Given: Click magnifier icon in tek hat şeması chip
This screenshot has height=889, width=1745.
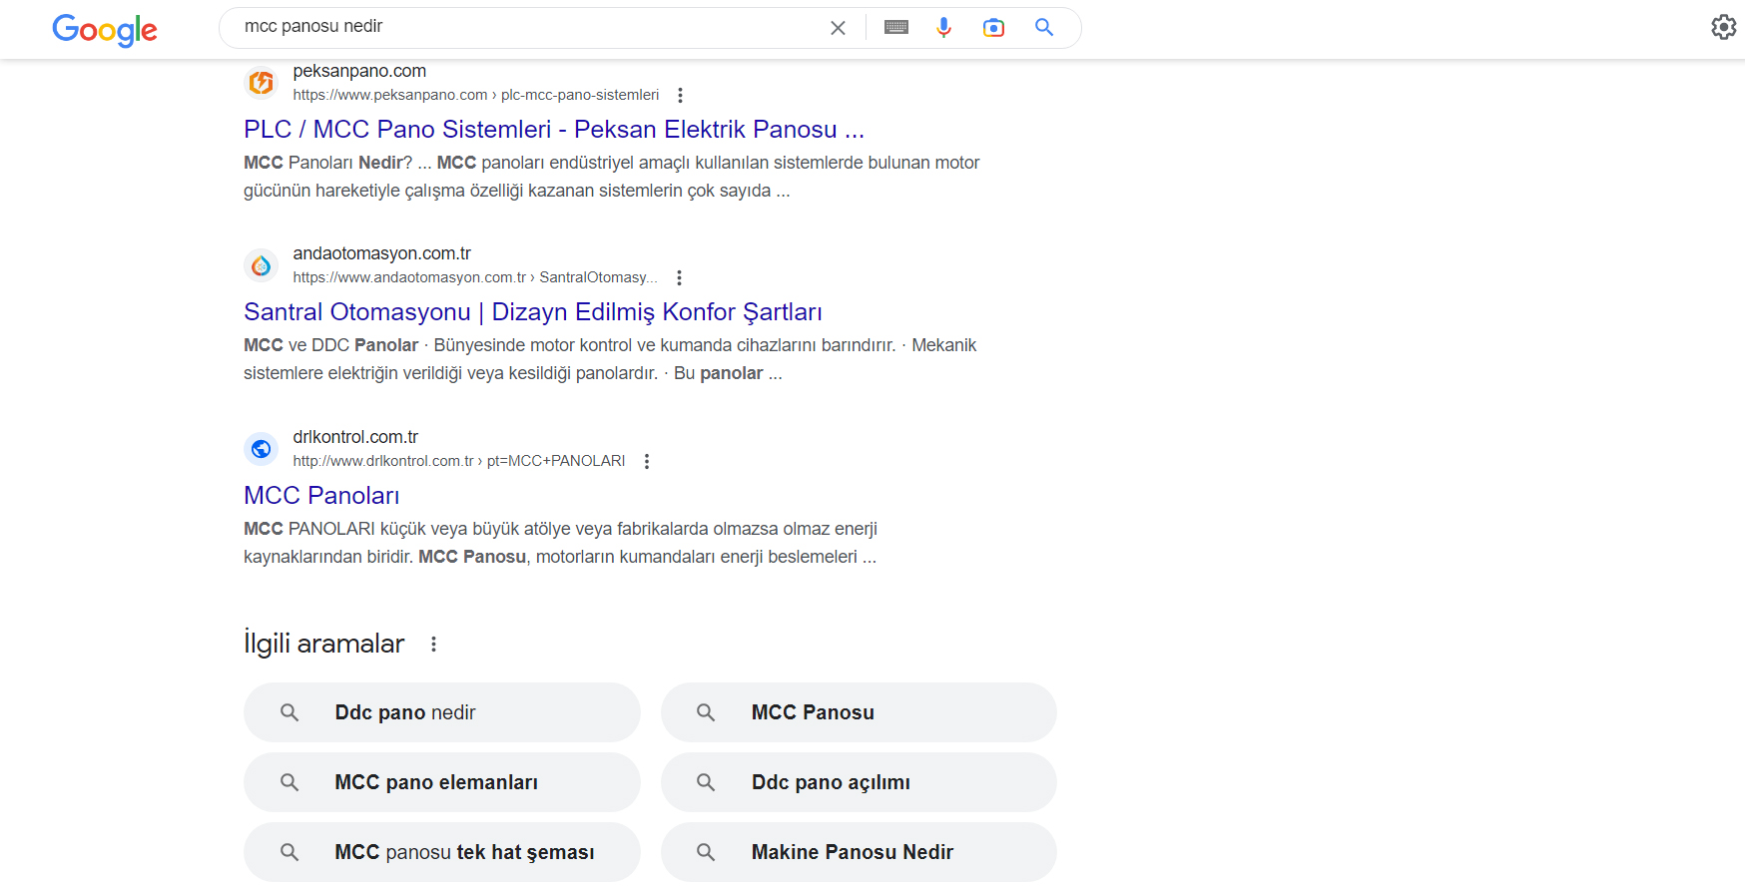Looking at the screenshot, I should tap(290, 852).
